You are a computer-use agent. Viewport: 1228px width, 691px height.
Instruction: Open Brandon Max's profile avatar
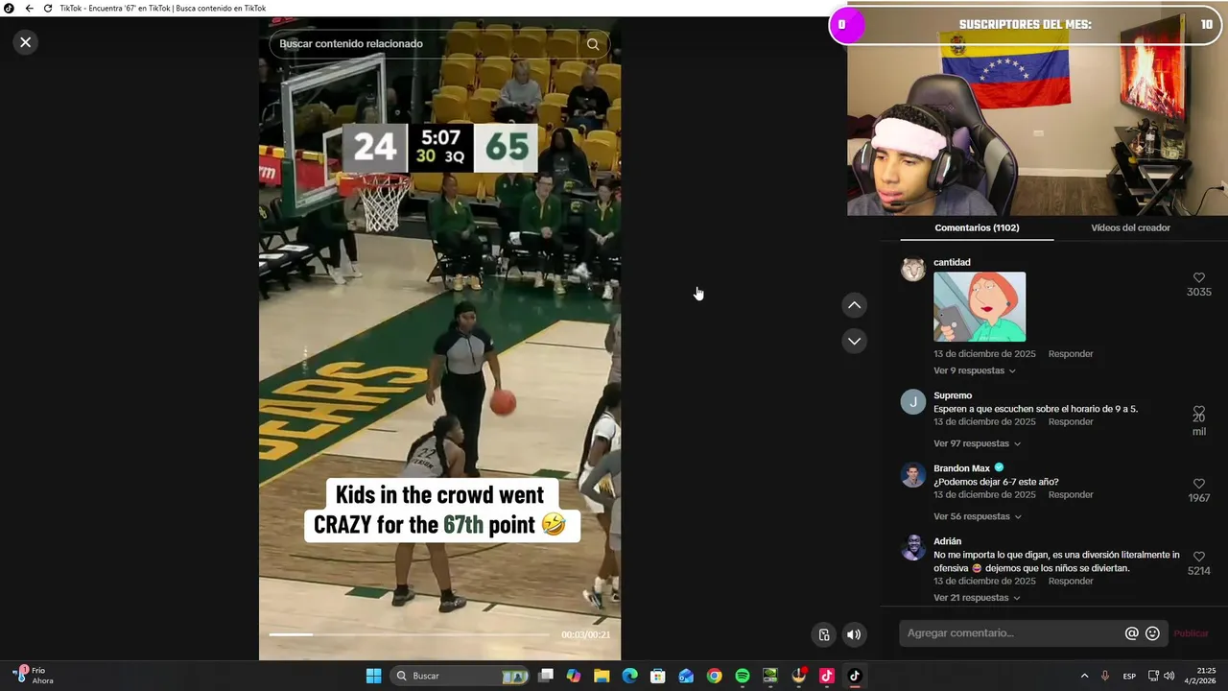coord(912,475)
